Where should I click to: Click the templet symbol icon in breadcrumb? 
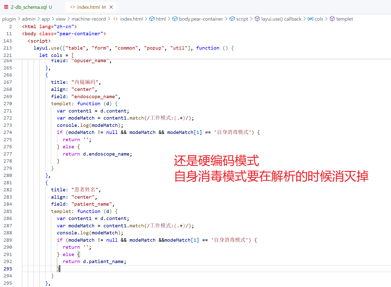[332, 19]
